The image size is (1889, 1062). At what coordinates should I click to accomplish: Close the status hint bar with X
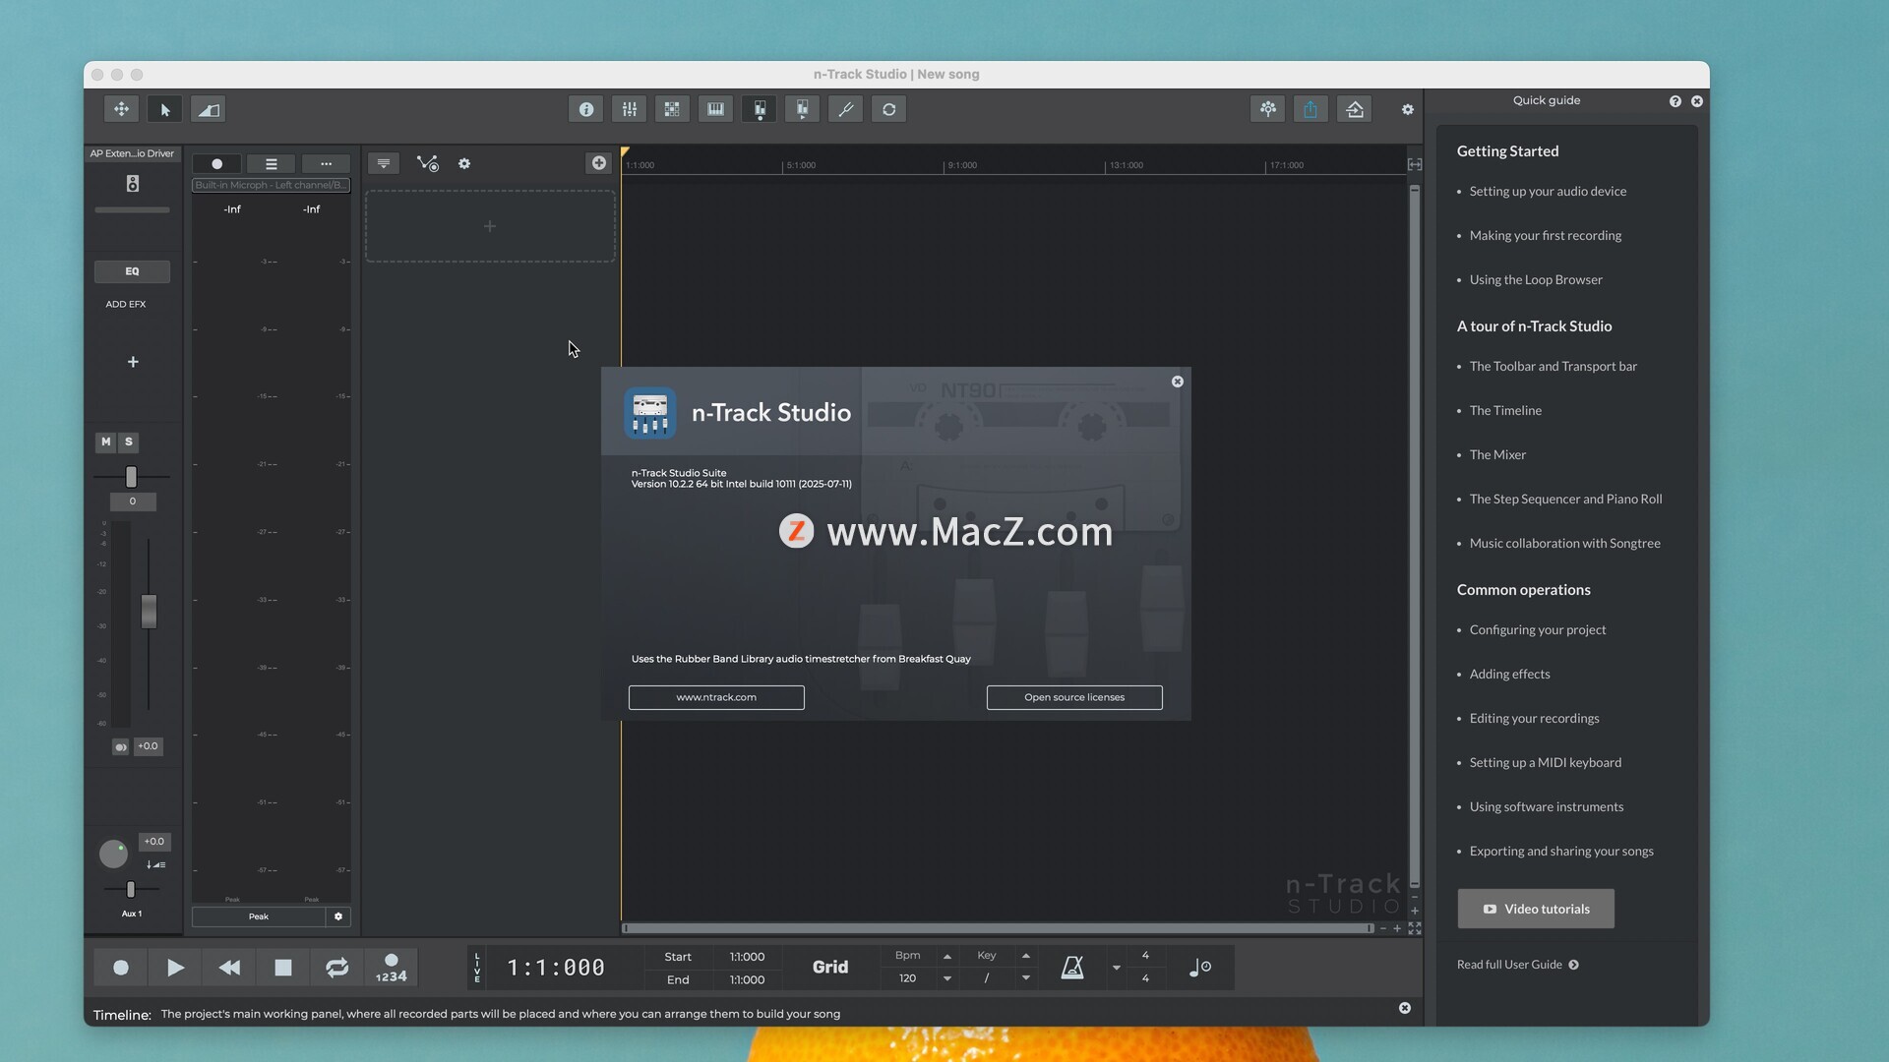(x=1405, y=1008)
